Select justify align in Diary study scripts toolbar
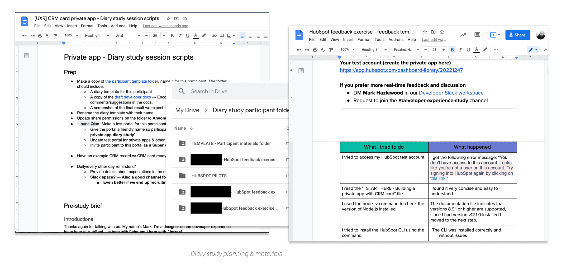 [x=265, y=36]
